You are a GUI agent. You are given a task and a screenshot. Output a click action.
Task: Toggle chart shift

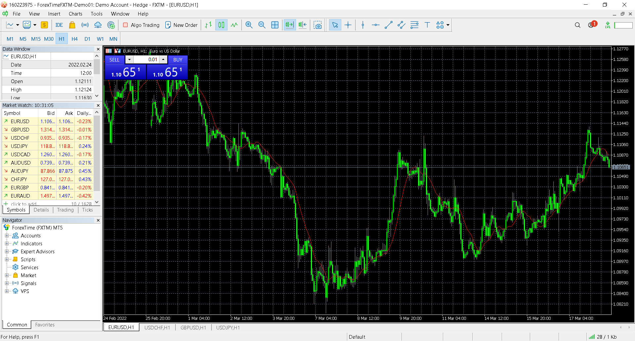click(302, 25)
